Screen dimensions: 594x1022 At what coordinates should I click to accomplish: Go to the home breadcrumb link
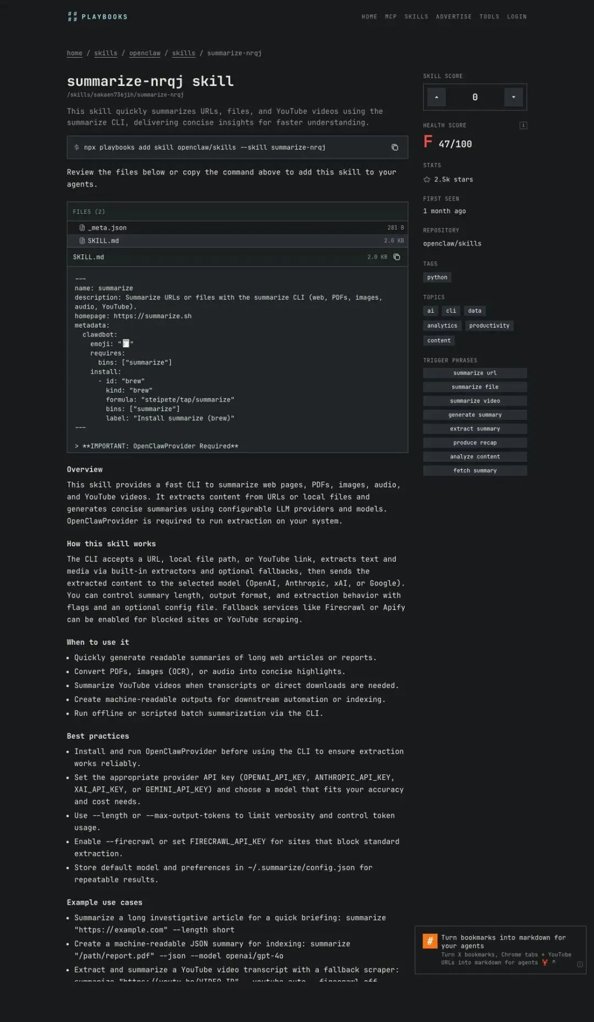pyautogui.click(x=74, y=53)
